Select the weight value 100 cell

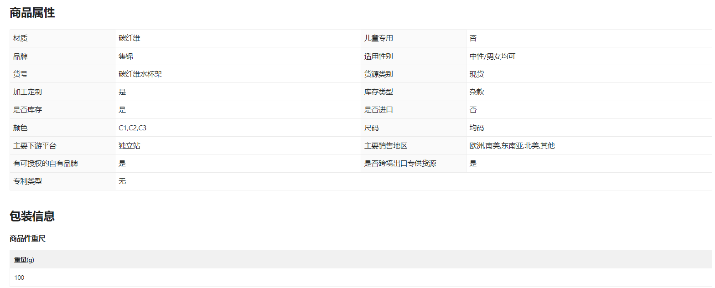click(x=19, y=278)
